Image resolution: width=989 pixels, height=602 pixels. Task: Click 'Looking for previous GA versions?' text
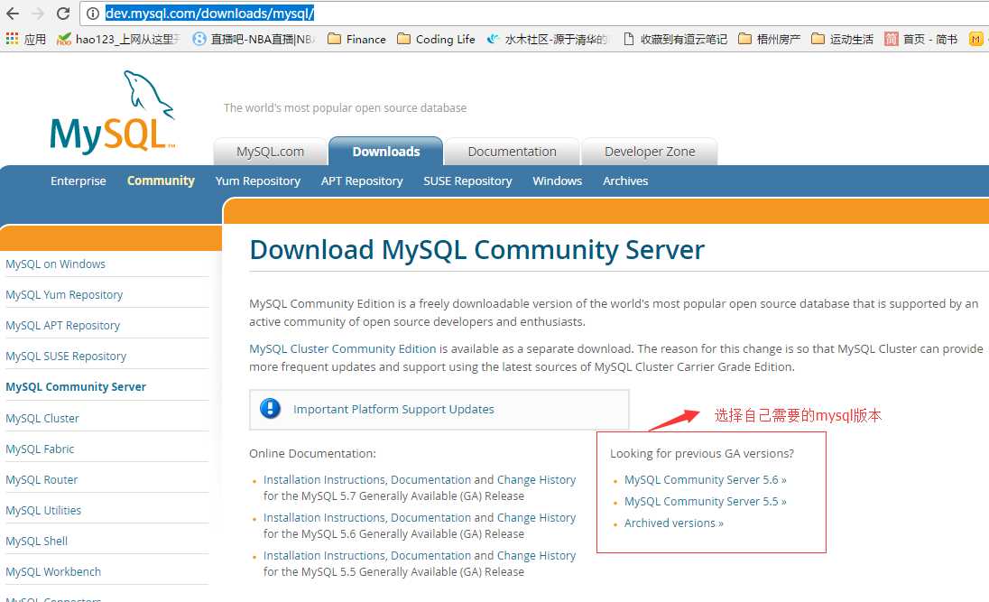click(701, 453)
